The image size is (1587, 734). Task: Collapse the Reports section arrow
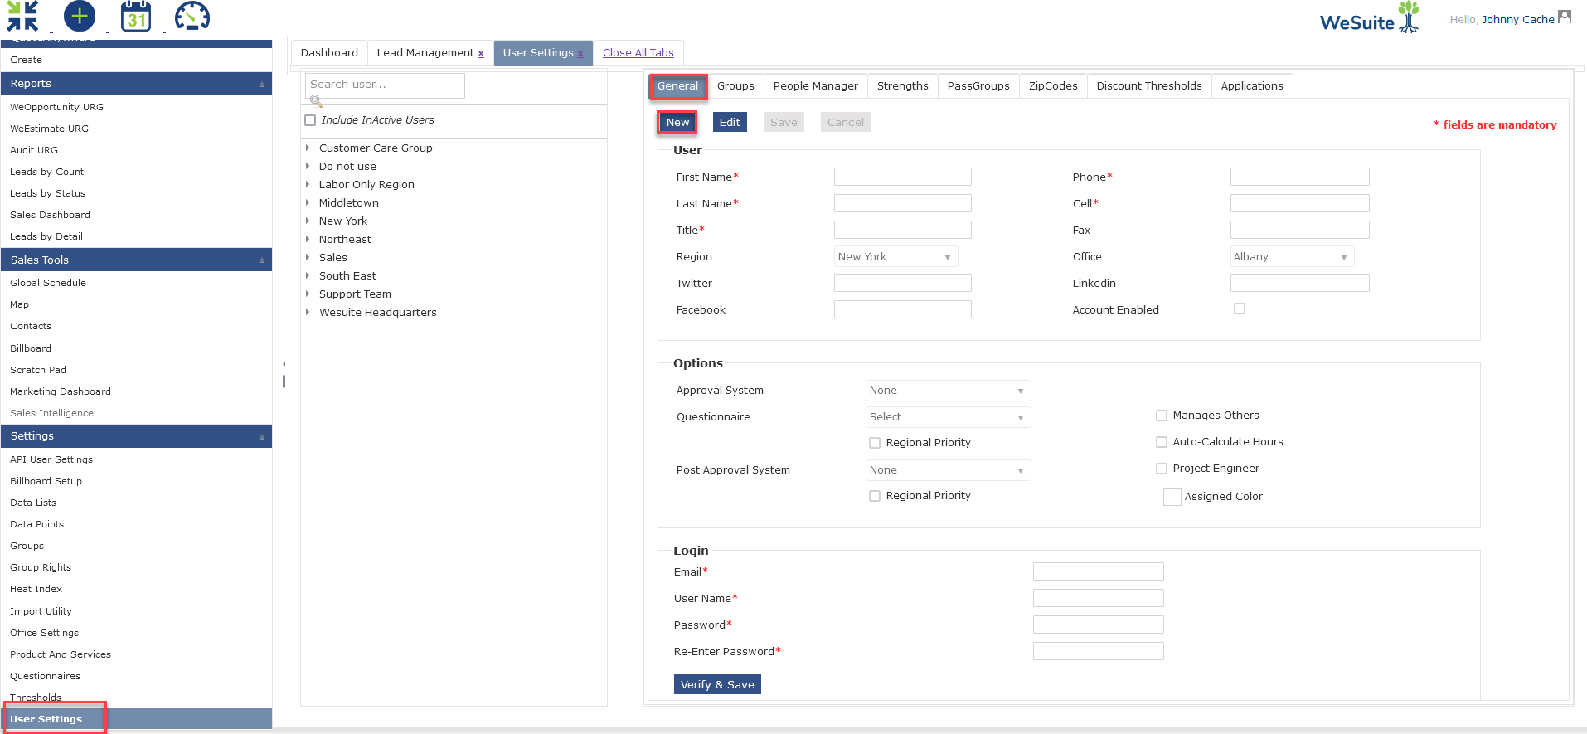coord(262,85)
